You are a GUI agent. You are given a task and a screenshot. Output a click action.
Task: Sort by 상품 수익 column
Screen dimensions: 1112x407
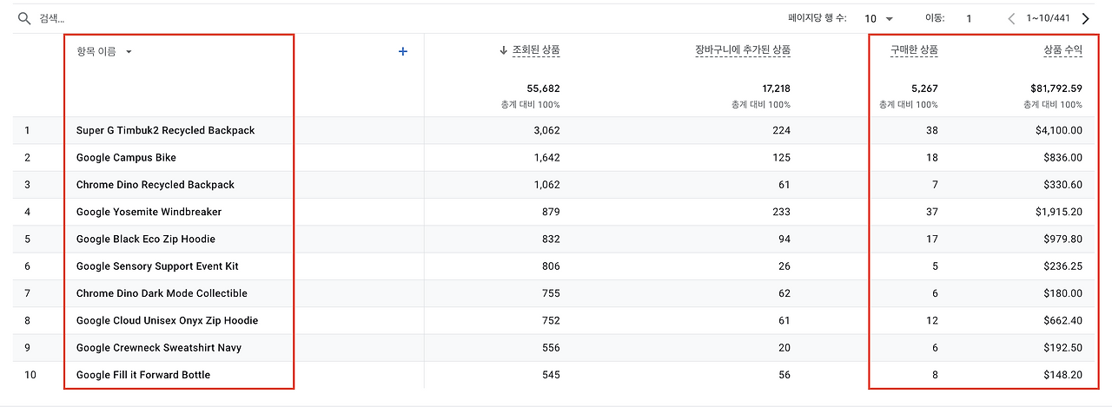(x=1063, y=51)
